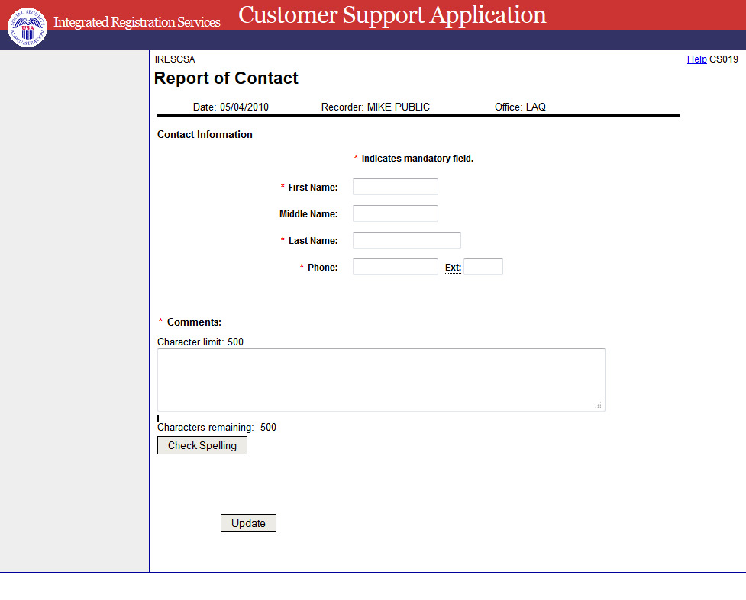Select the Last Name text box

[407, 240]
